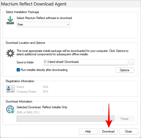Click the globe download information icon
Viewport: 141px width, 138px height.
10,109
